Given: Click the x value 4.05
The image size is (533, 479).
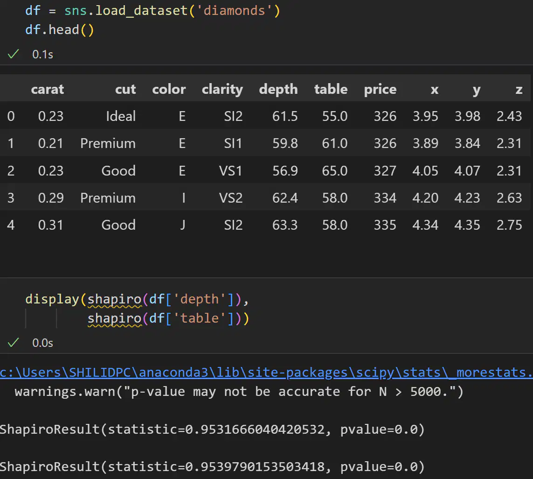Looking at the screenshot, I should click(x=425, y=170).
